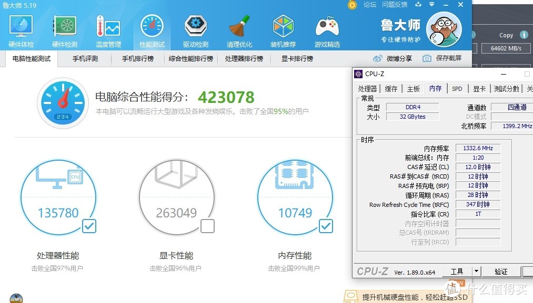533x303 pixels.
Task: Click the info icon beside Copy
Action: pyautogui.click(x=524, y=35)
